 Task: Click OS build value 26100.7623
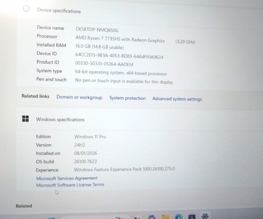pos(85,161)
